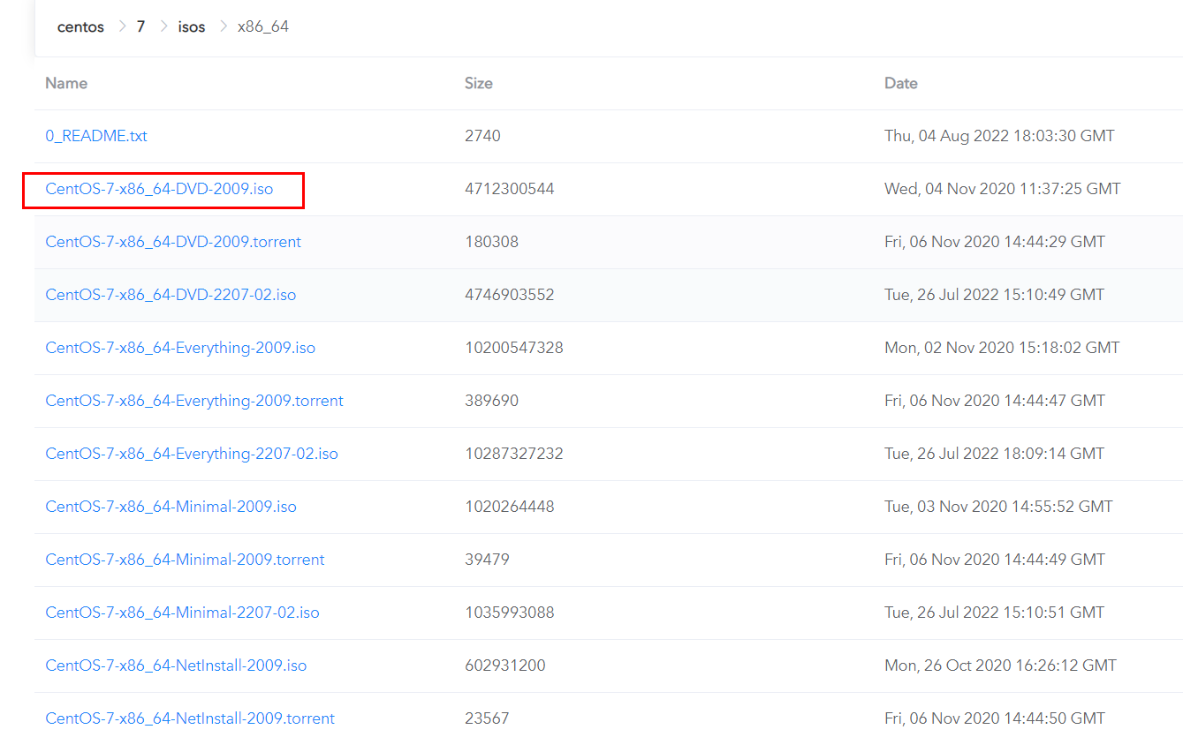Click the date Tue, 26 Jul 2022 15:10:49 GMT
Screen dimensions: 1183x737
(994, 295)
